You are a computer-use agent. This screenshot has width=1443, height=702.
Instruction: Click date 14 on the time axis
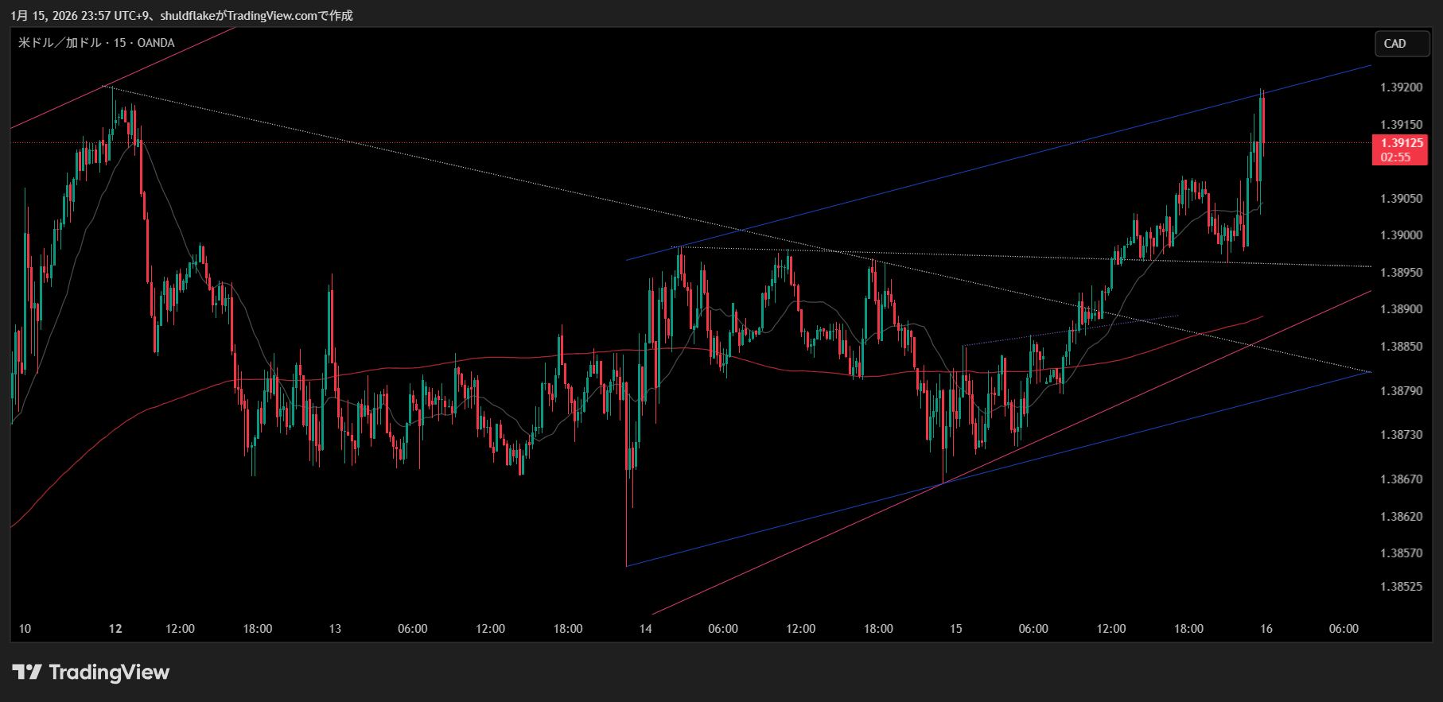coord(645,629)
